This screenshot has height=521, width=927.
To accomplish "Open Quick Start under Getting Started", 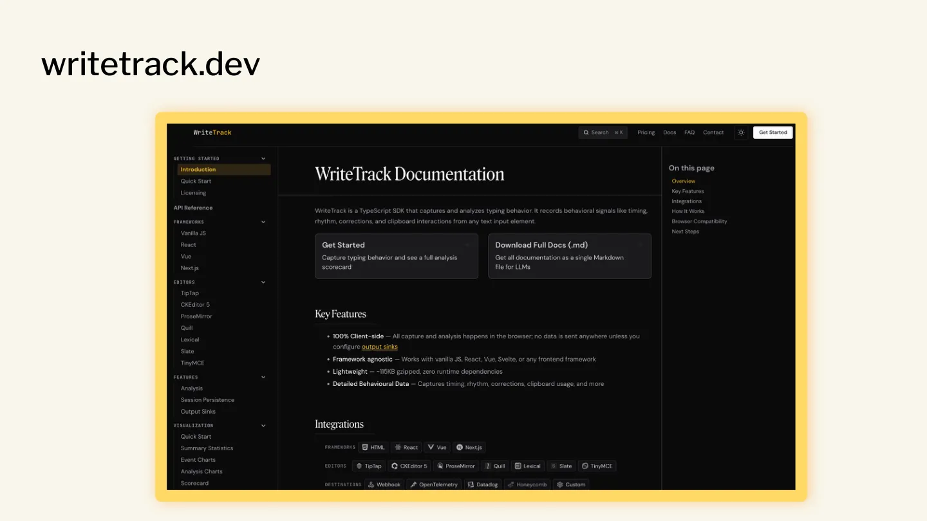I will click(x=196, y=181).
